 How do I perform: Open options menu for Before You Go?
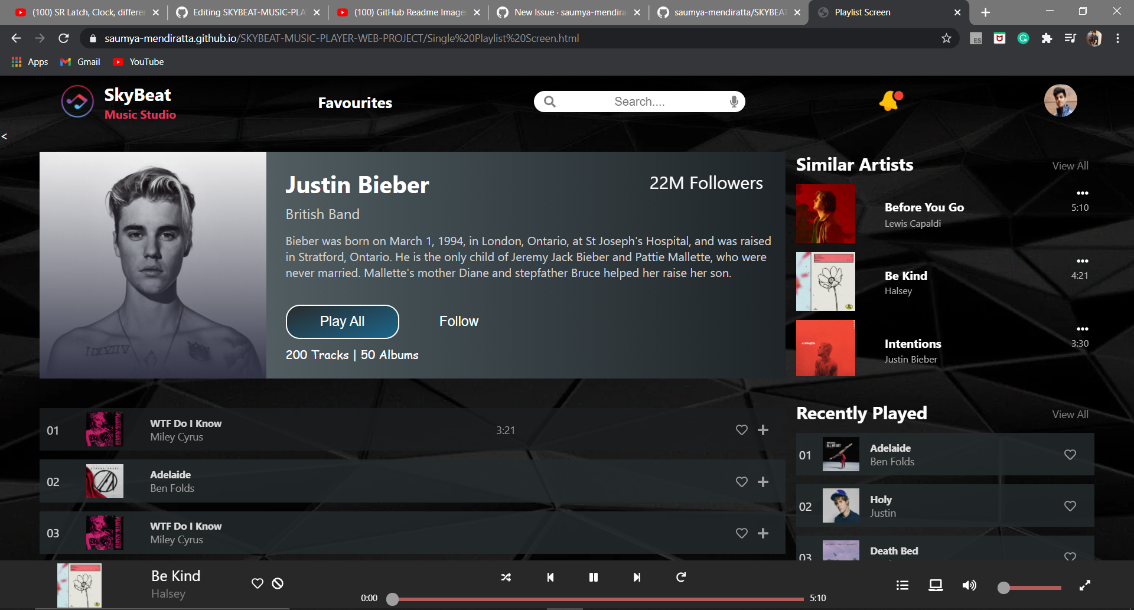(x=1082, y=193)
